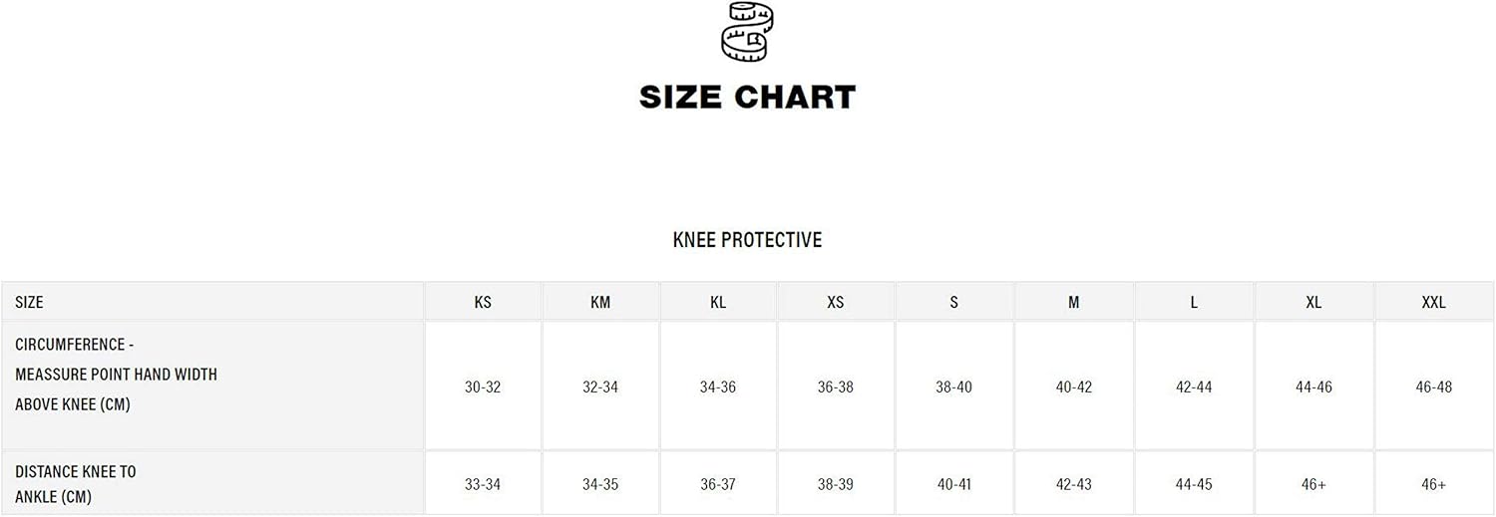1496x517 pixels.
Task: Click the distance knee to ankle label
Action: point(76,484)
